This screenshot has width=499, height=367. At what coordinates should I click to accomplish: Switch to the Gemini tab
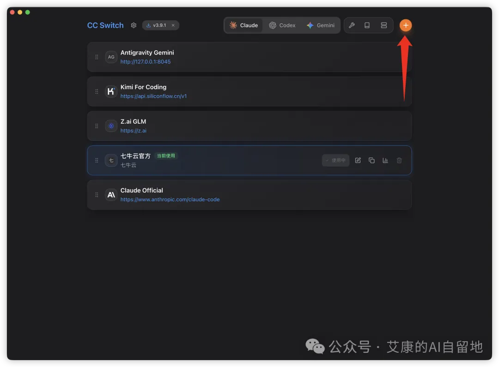pyautogui.click(x=321, y=25)
